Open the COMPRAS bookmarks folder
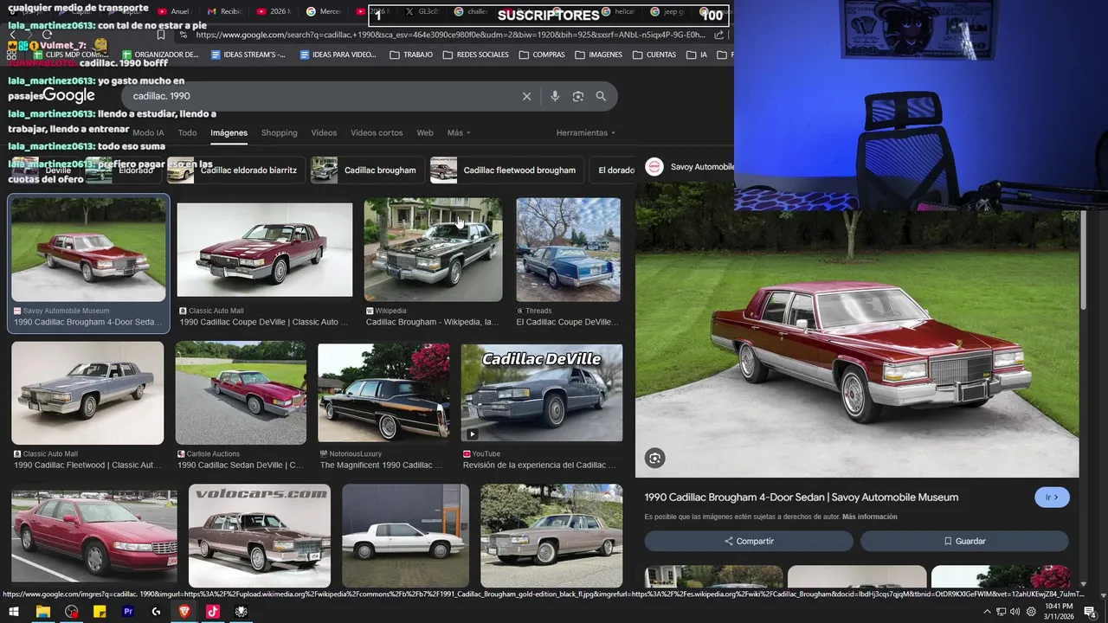This screenshot has width=1108, height=623. coord(541,55)
